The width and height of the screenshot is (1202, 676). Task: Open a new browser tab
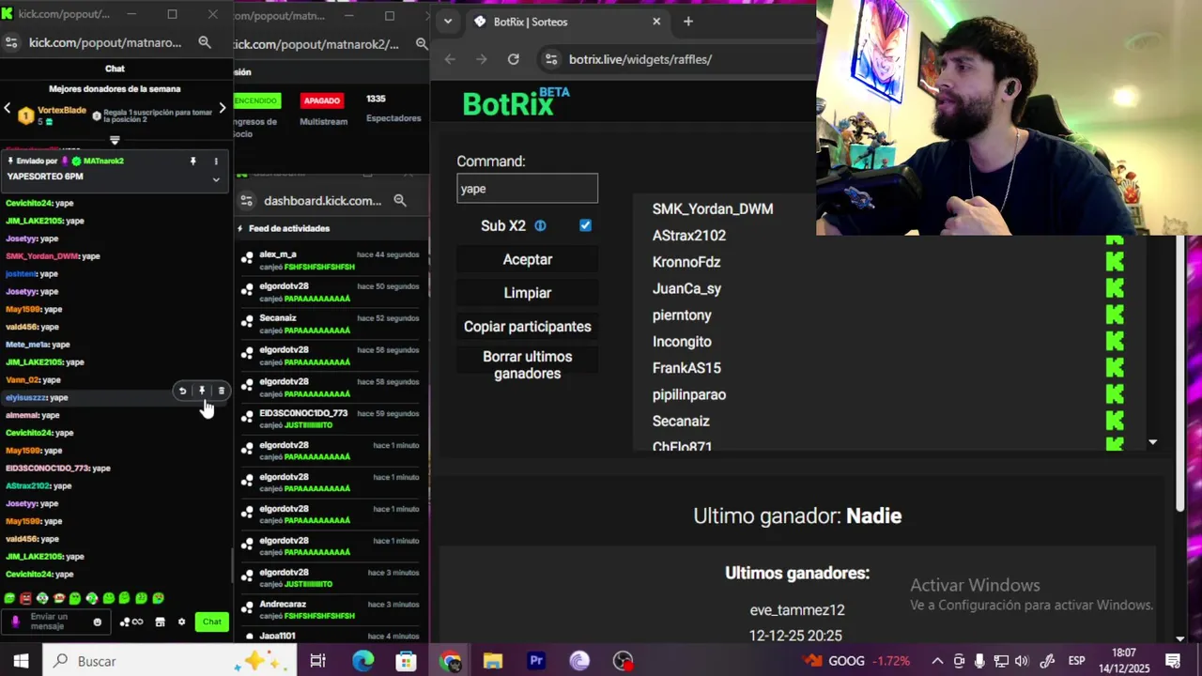click(x=687, y=22)
